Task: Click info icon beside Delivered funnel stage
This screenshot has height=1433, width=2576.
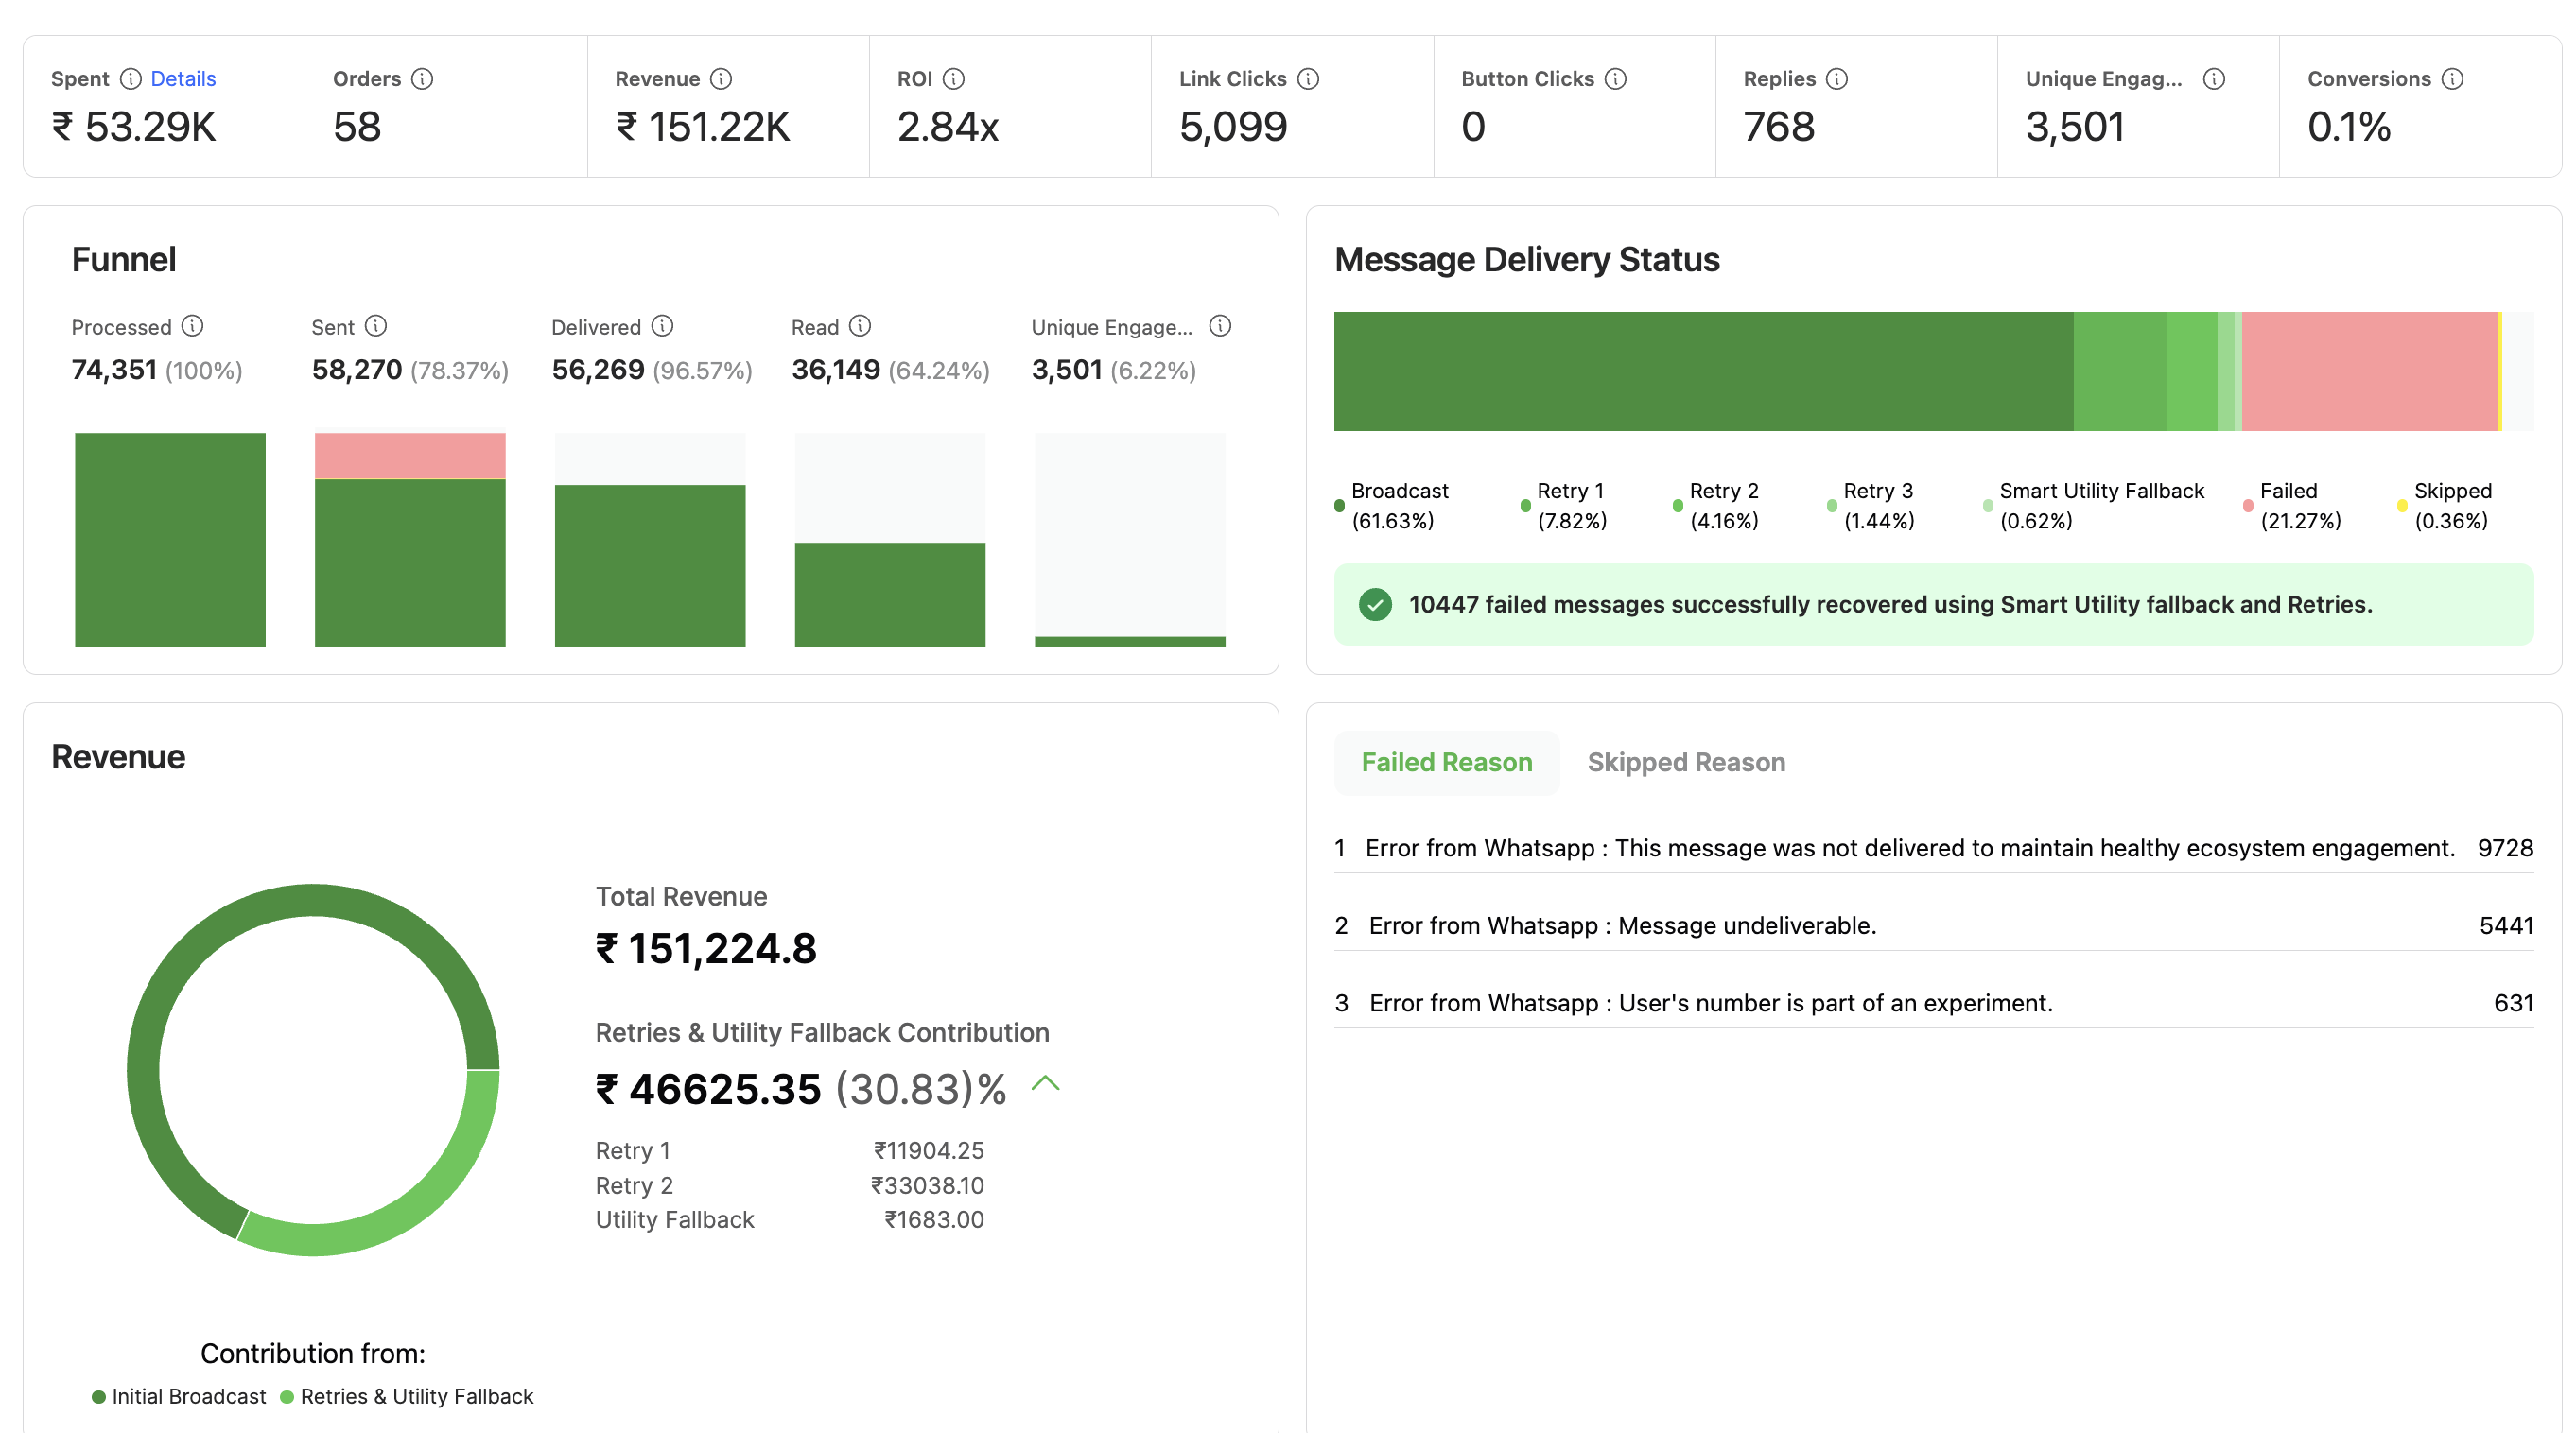Action: [x=663, y=327]
